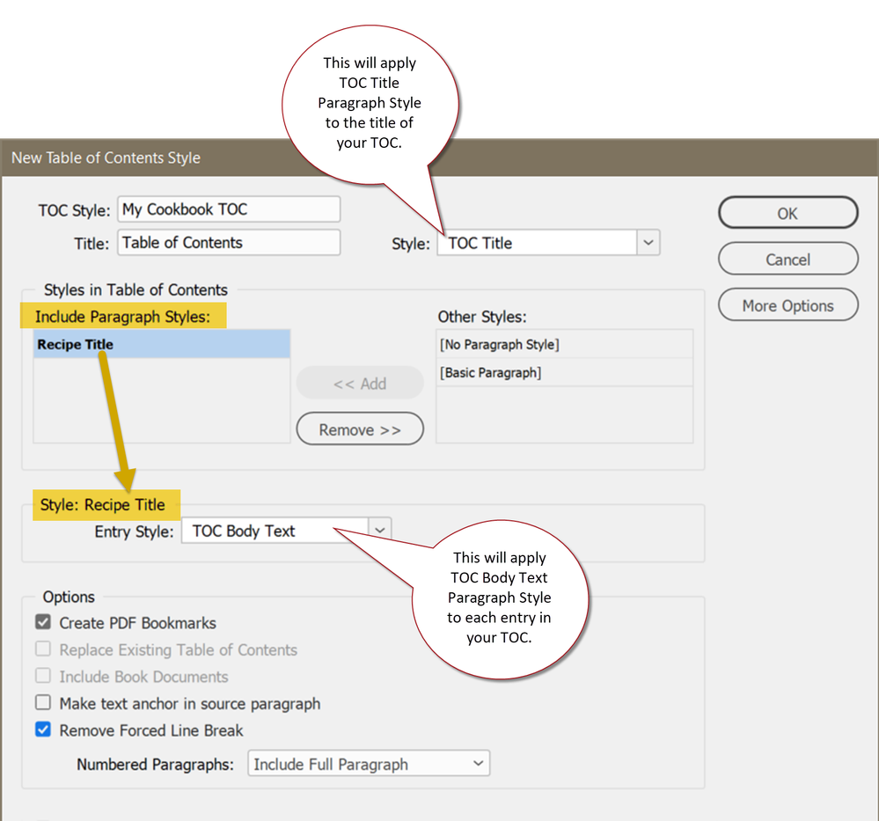Screen dimensions: 879x821
Task: Click the Cancel button
Action: 787,259
